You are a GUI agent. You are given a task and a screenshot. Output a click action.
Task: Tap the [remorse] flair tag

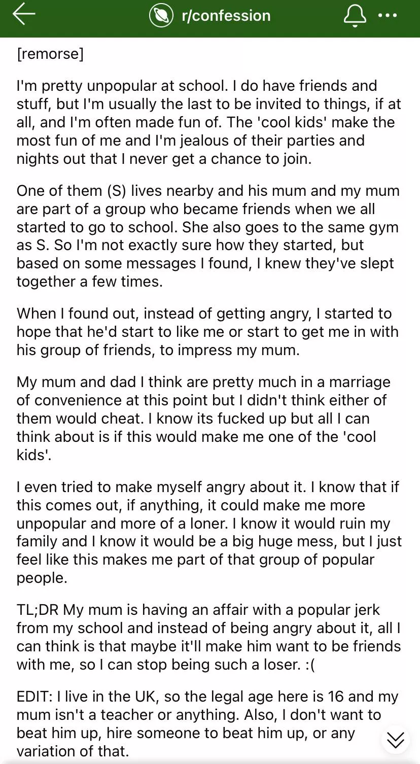[50, 53]
